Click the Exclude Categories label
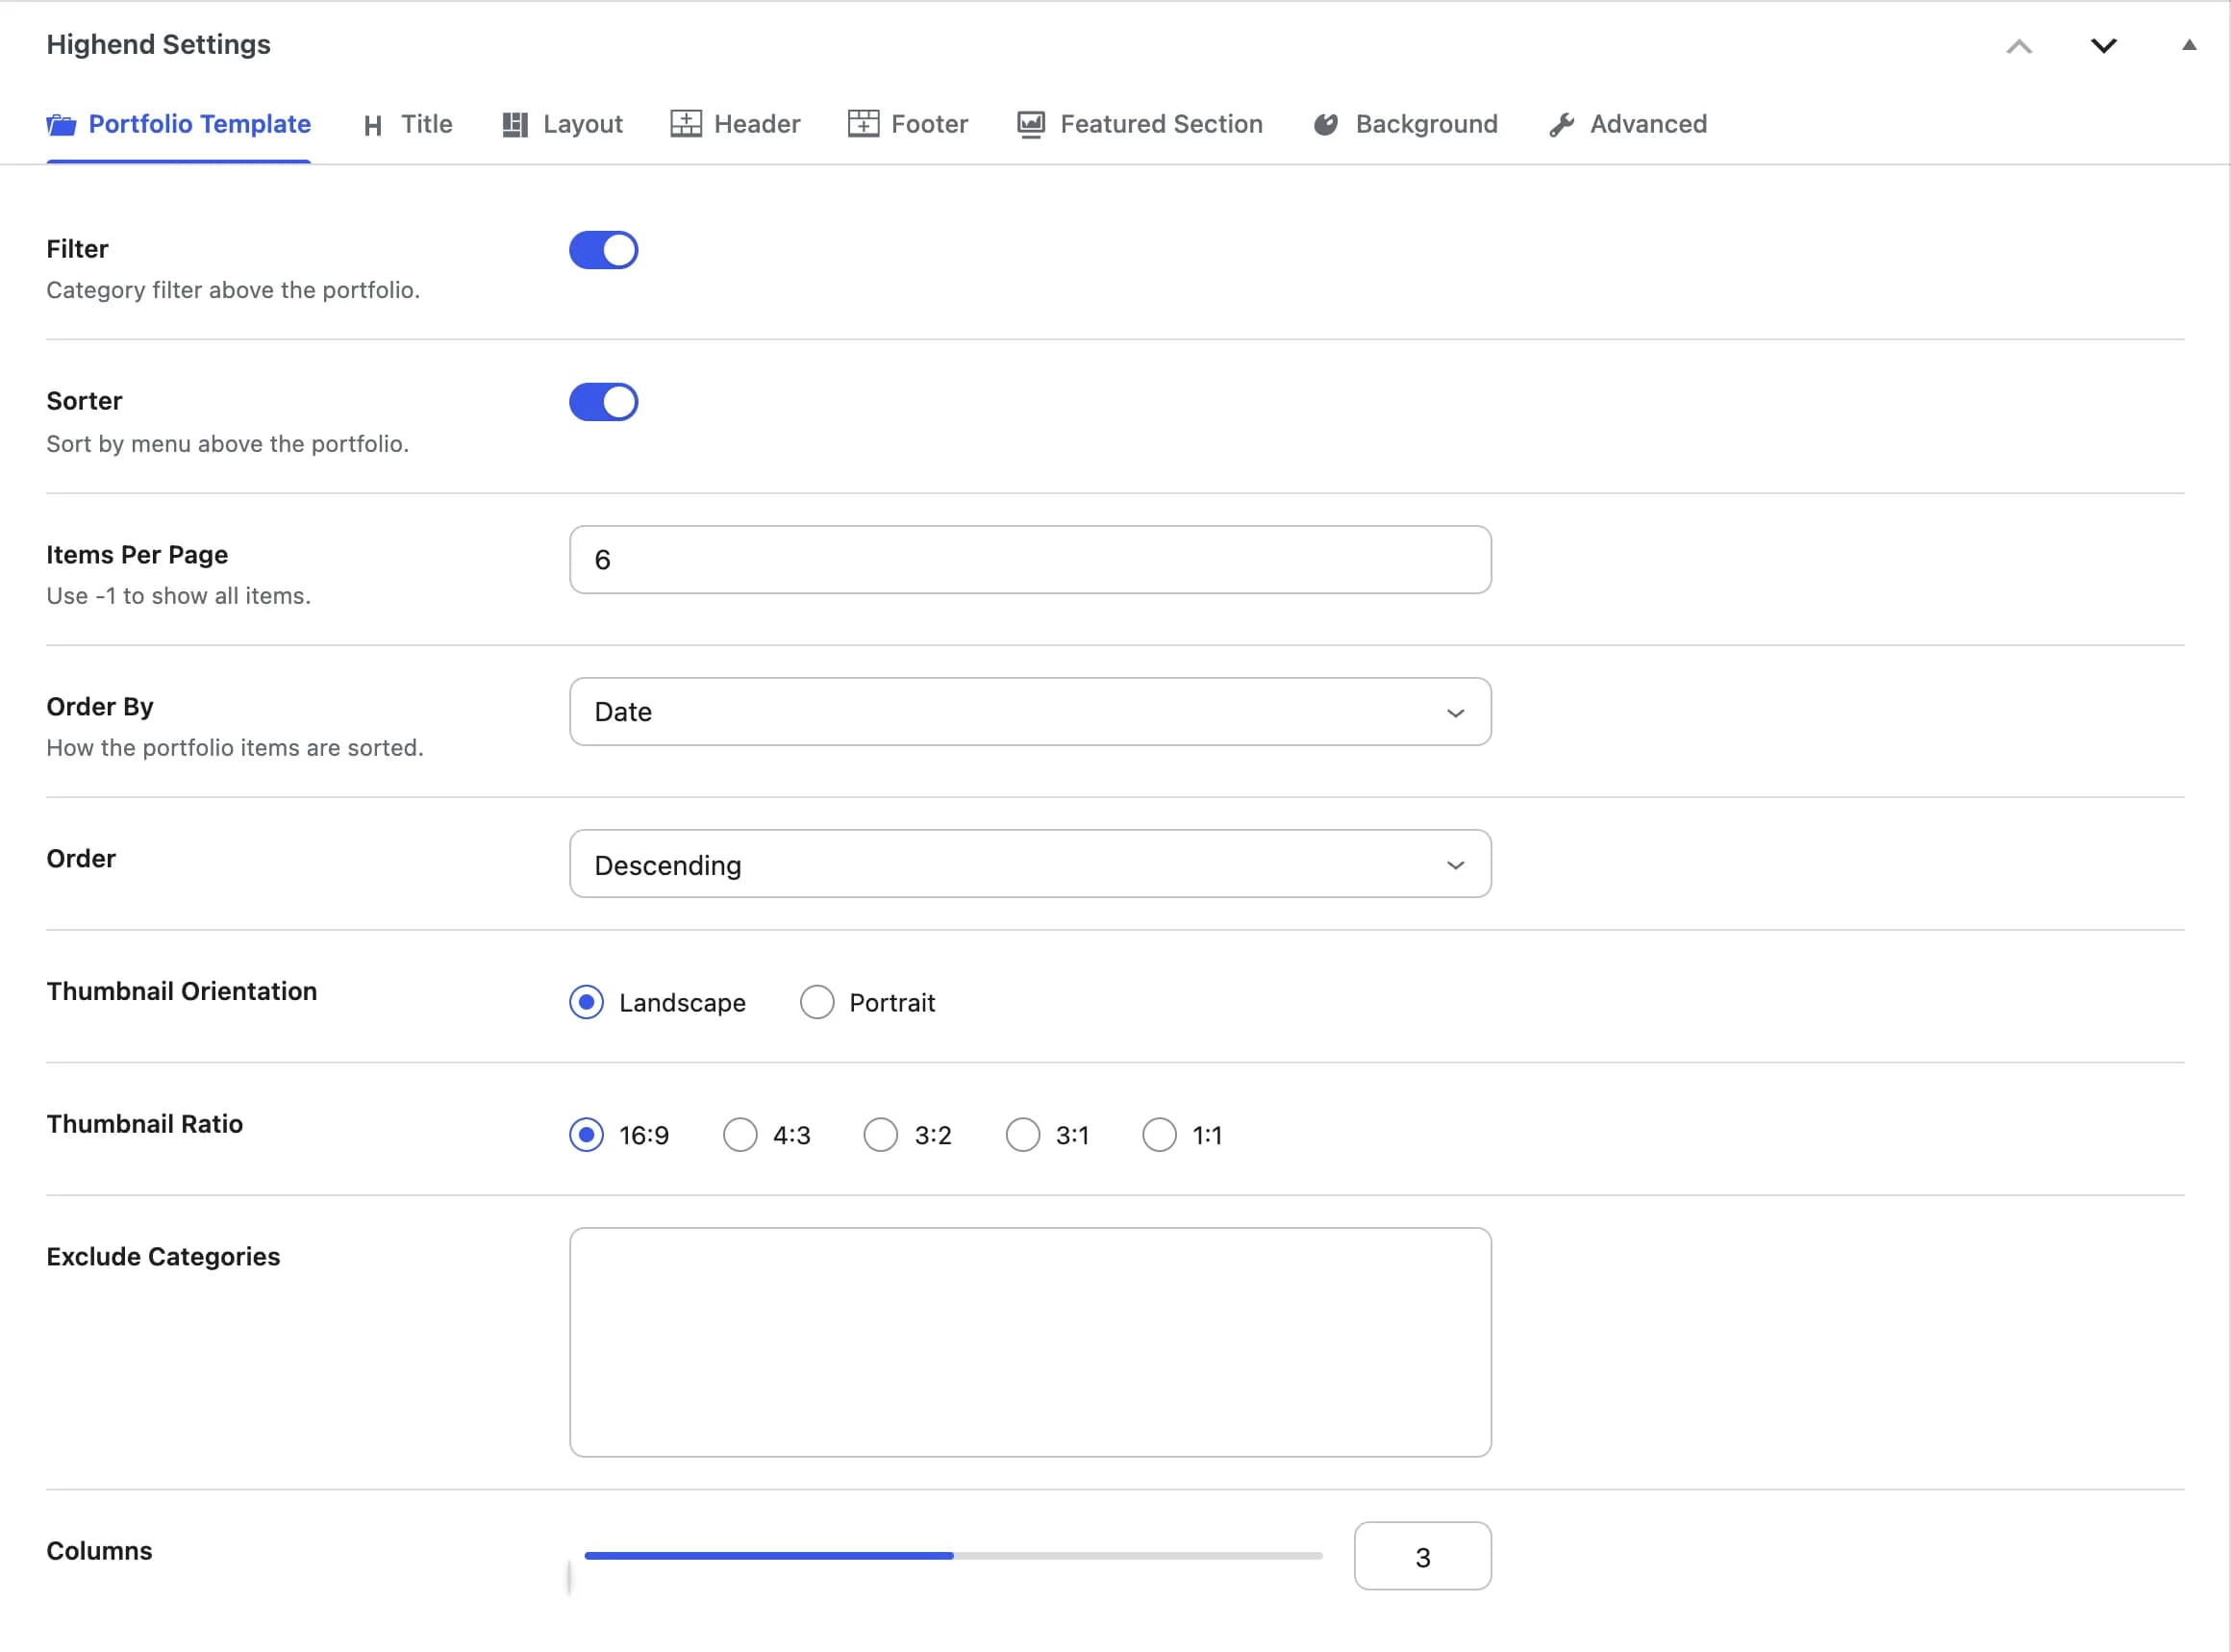 click(163, 1257)
